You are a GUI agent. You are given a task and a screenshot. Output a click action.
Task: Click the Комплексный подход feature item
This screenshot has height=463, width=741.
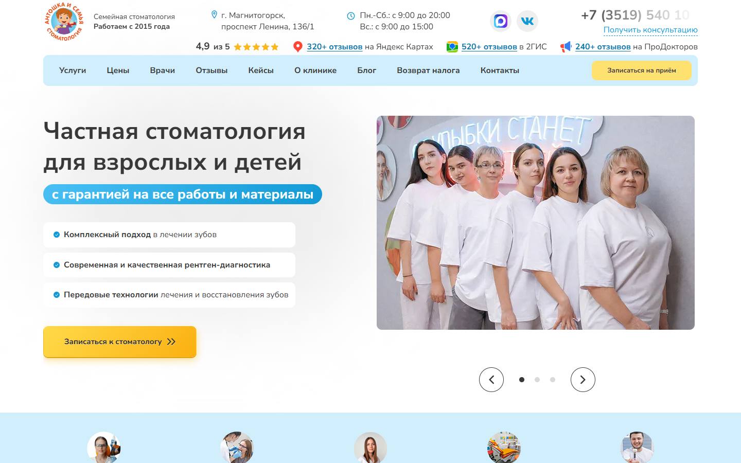[169, 235]
